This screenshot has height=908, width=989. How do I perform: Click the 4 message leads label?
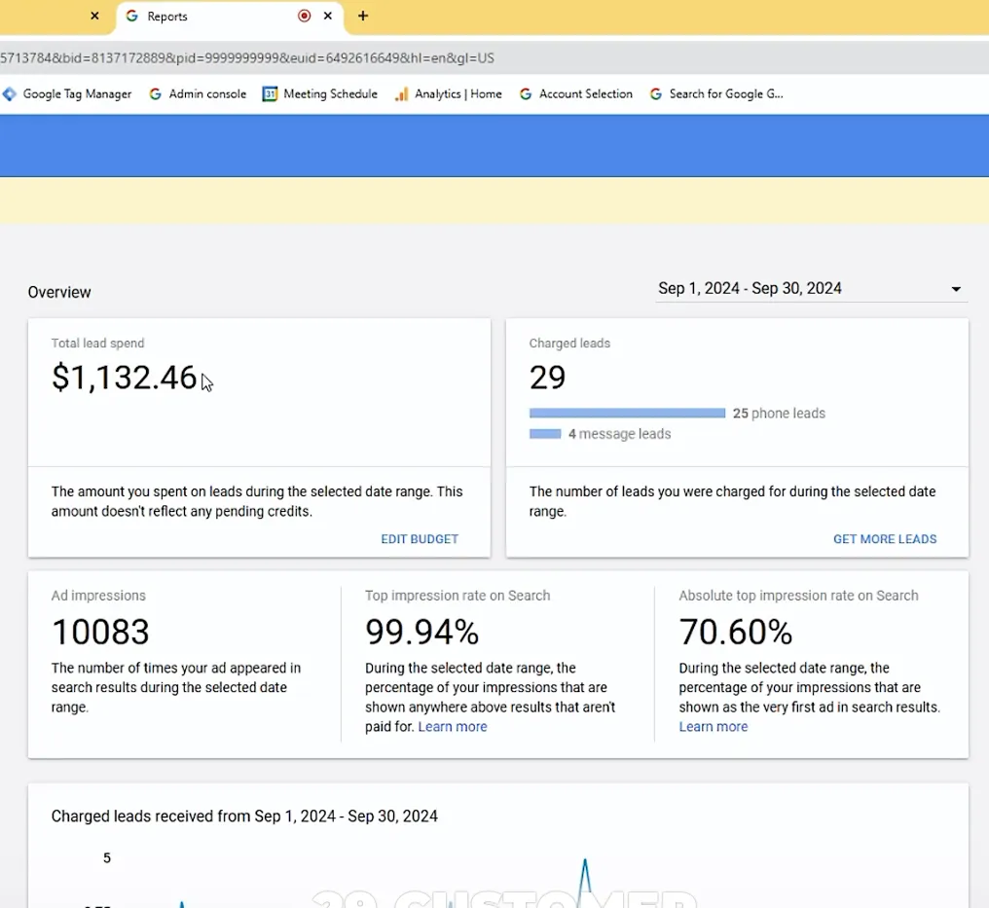coord(619,434)
